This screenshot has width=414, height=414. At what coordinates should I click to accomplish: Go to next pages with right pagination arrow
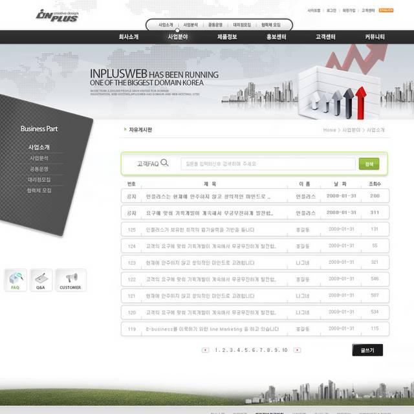[x=297, y=350]
